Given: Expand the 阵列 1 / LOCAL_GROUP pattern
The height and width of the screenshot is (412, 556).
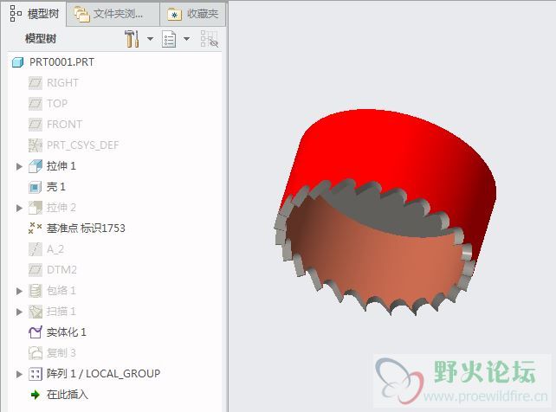Looking at the screenshot, I should click(x=19, y=374).
